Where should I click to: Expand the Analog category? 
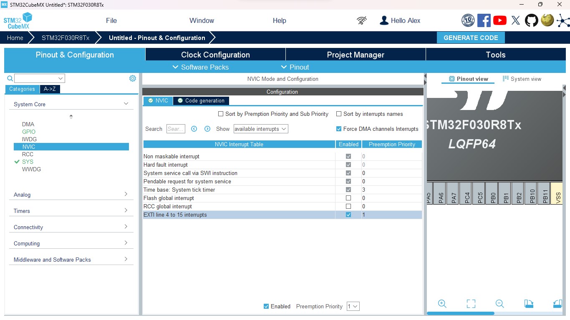(x=126, y=194)
